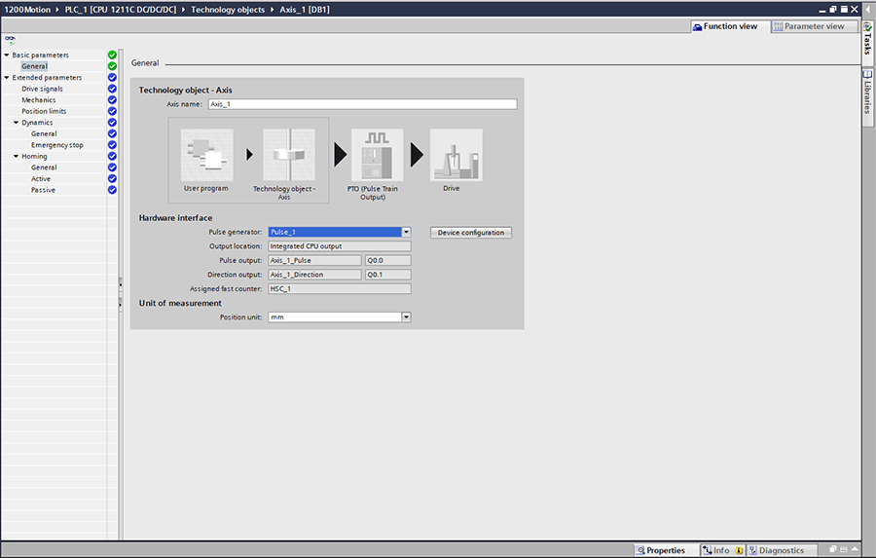Select General under Basic parameters
This screenshot has height=558, width=876.
coord(35,66)
